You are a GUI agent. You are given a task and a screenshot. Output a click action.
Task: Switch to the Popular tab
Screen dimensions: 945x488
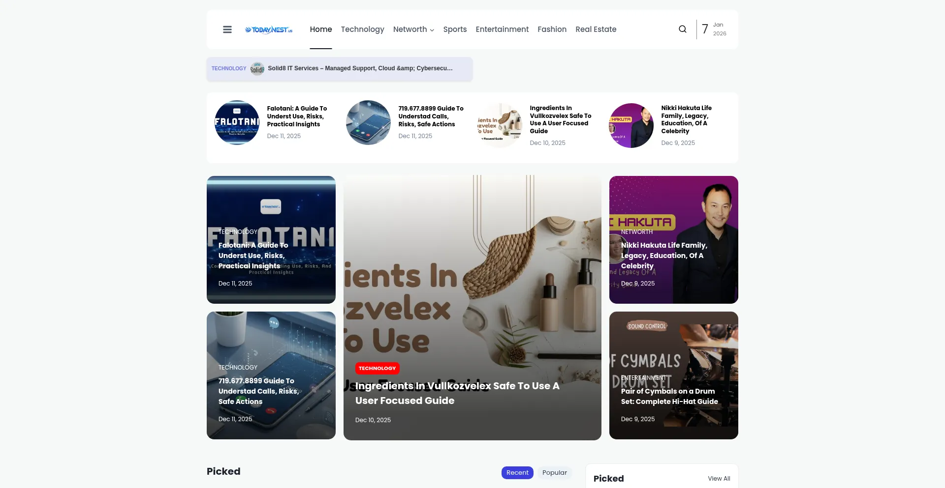pos(554,473)
